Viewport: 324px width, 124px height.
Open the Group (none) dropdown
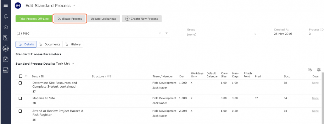point(222,35)
